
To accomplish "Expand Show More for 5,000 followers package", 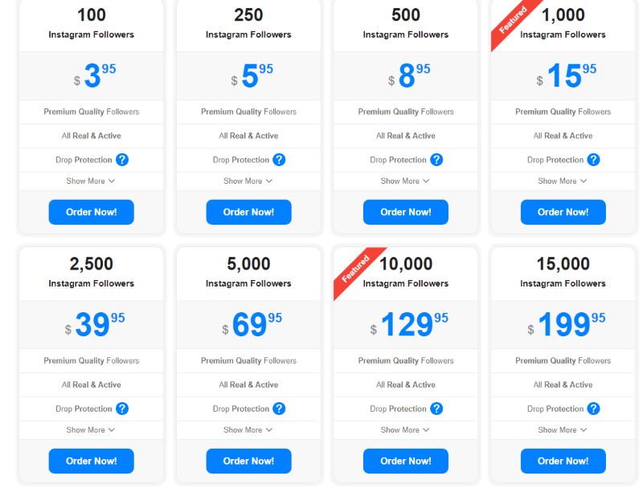I will pyautogui.click(x=248, y=430).
